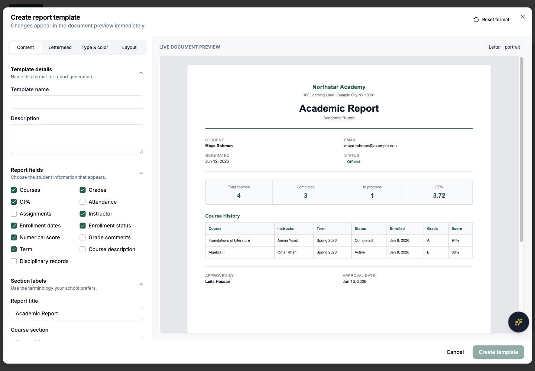Viewport: 535px width, 371px height.
Task: Enable the Attendance checkbox
Action: tap(83, 202)
